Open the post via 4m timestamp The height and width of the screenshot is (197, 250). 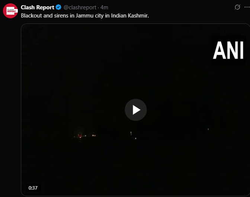coord(104,7)
